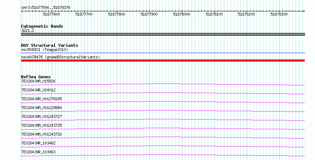Select the Cytogenetic Bands track title
Image resolution: width=315 pixels, height=160 pixels.
[42, 26]
